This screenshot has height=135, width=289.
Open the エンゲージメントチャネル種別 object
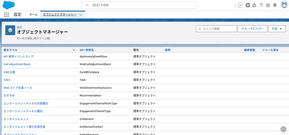click(x=23, y=111)
